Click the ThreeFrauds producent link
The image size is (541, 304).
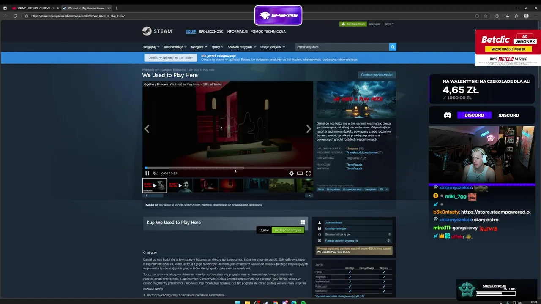(354, 165)
